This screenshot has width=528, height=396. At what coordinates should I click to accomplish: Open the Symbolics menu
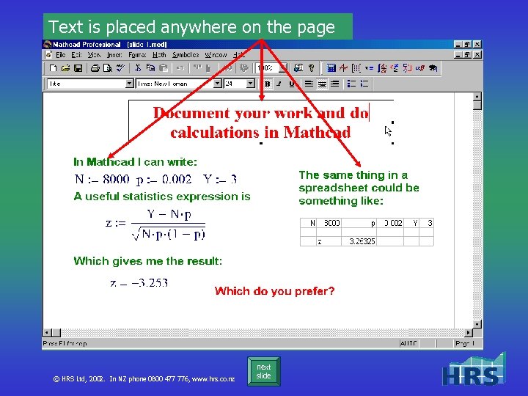[x=186, y=55]
